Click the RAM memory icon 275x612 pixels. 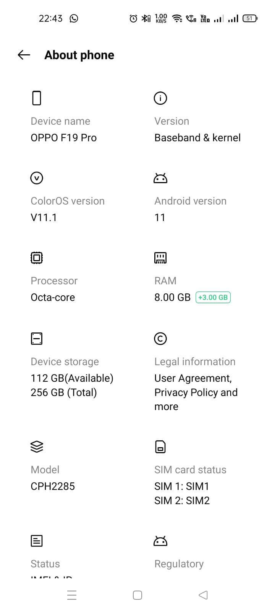coord(160,257)
